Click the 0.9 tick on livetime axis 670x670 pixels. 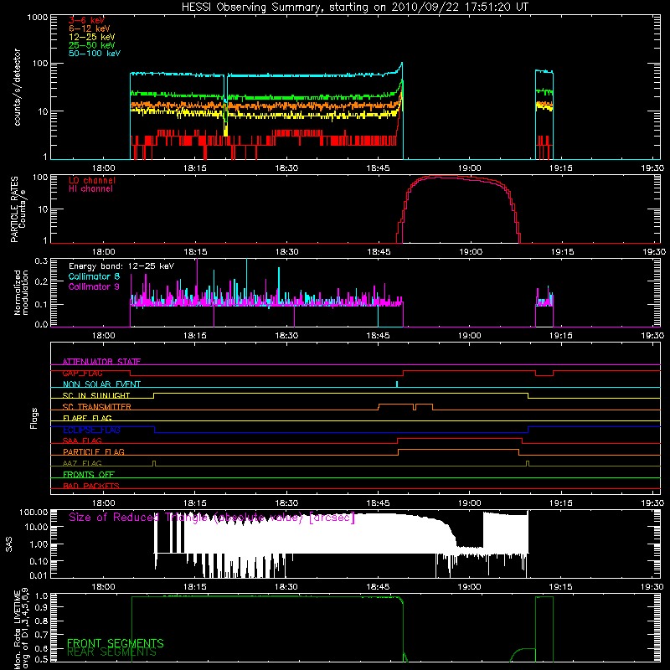[41, 607]
